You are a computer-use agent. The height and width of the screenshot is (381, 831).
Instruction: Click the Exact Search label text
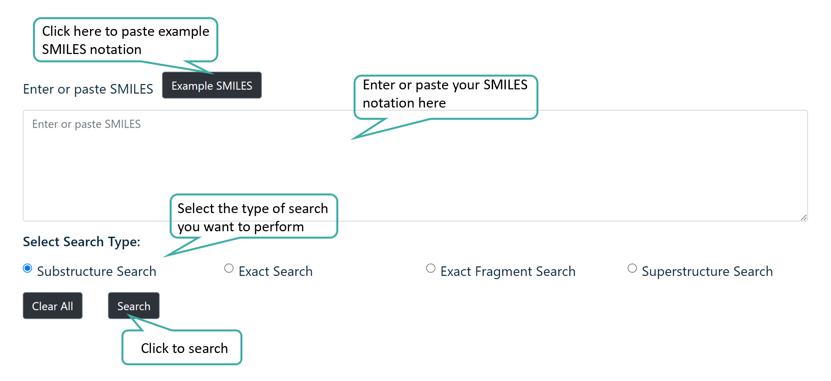pos(275,271)
